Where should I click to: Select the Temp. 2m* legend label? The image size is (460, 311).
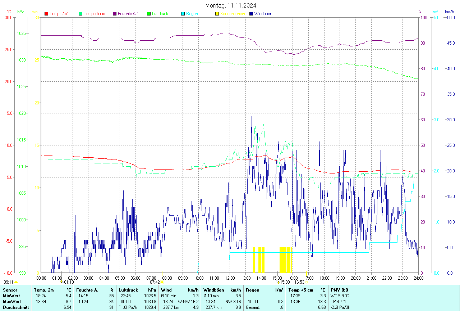click(x=59, y=14)
